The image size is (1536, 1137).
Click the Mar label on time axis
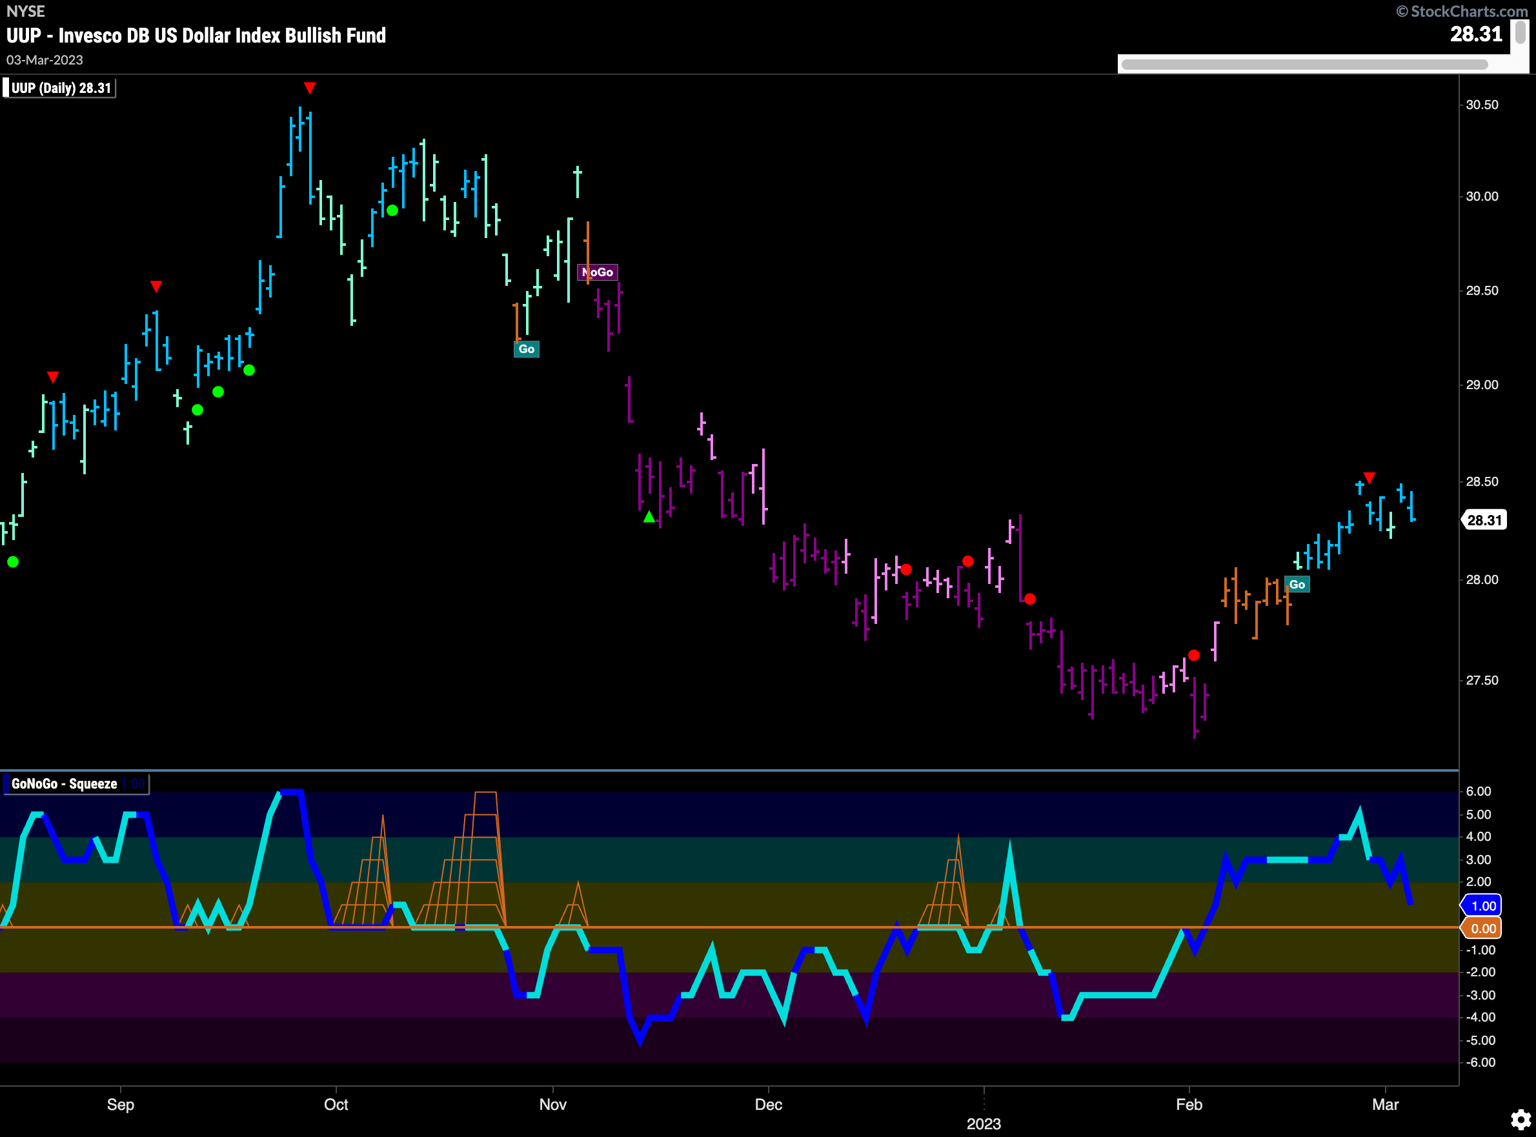(x=1385, y=1105)
